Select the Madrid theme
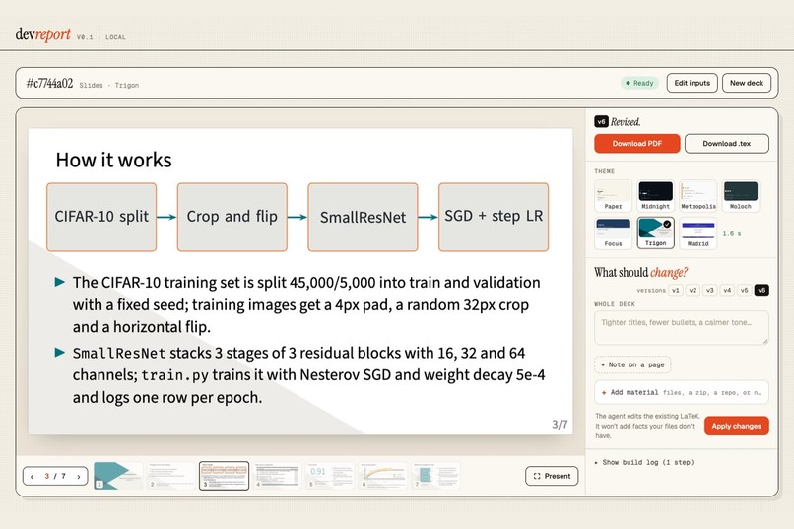Screen dimensions: 794x529 [x=698, y=232]
